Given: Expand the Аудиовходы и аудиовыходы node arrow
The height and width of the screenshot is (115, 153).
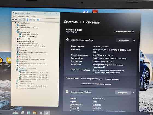Looking at the screenshot, I should (16, 28).
